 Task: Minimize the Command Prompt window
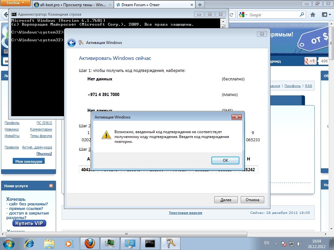[199, 14]
